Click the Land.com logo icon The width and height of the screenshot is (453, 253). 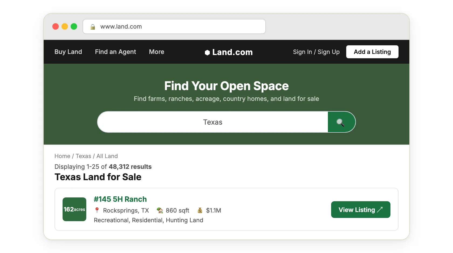click(207, 52)
